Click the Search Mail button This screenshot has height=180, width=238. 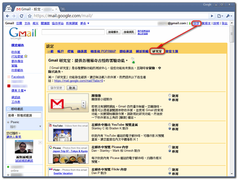click(113, 32)
